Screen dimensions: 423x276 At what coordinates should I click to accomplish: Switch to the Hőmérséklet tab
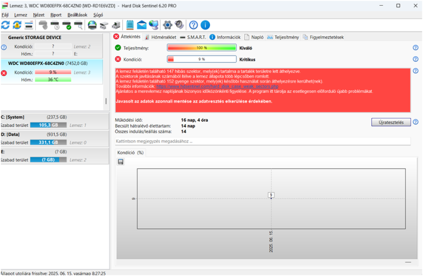pos(161,37)
